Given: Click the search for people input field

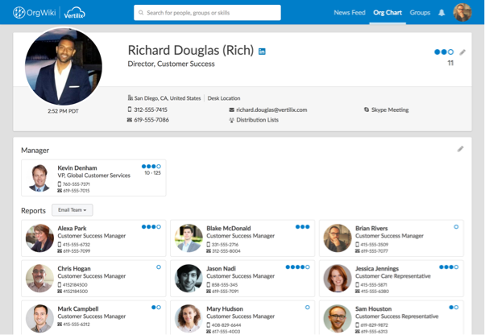Looking at the screenshot, I should click(207, 13).
